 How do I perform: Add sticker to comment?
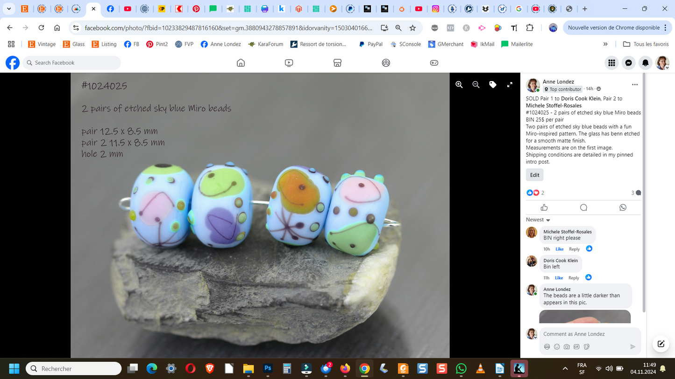tap(587, 347)
